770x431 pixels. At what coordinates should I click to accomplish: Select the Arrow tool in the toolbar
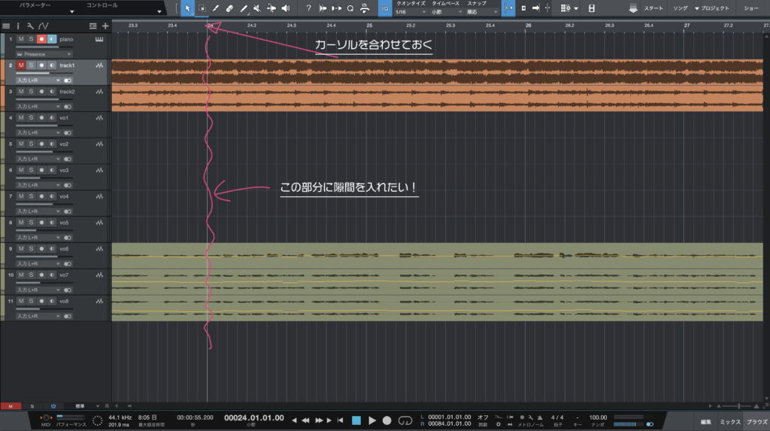pos(187,8)
